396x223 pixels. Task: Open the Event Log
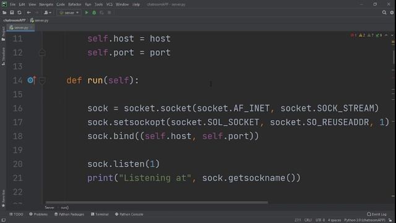pos(377,214)
